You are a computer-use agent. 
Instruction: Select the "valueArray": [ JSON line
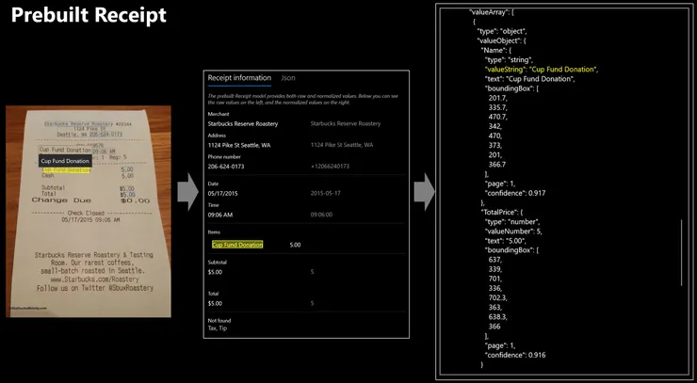[492, 12]
